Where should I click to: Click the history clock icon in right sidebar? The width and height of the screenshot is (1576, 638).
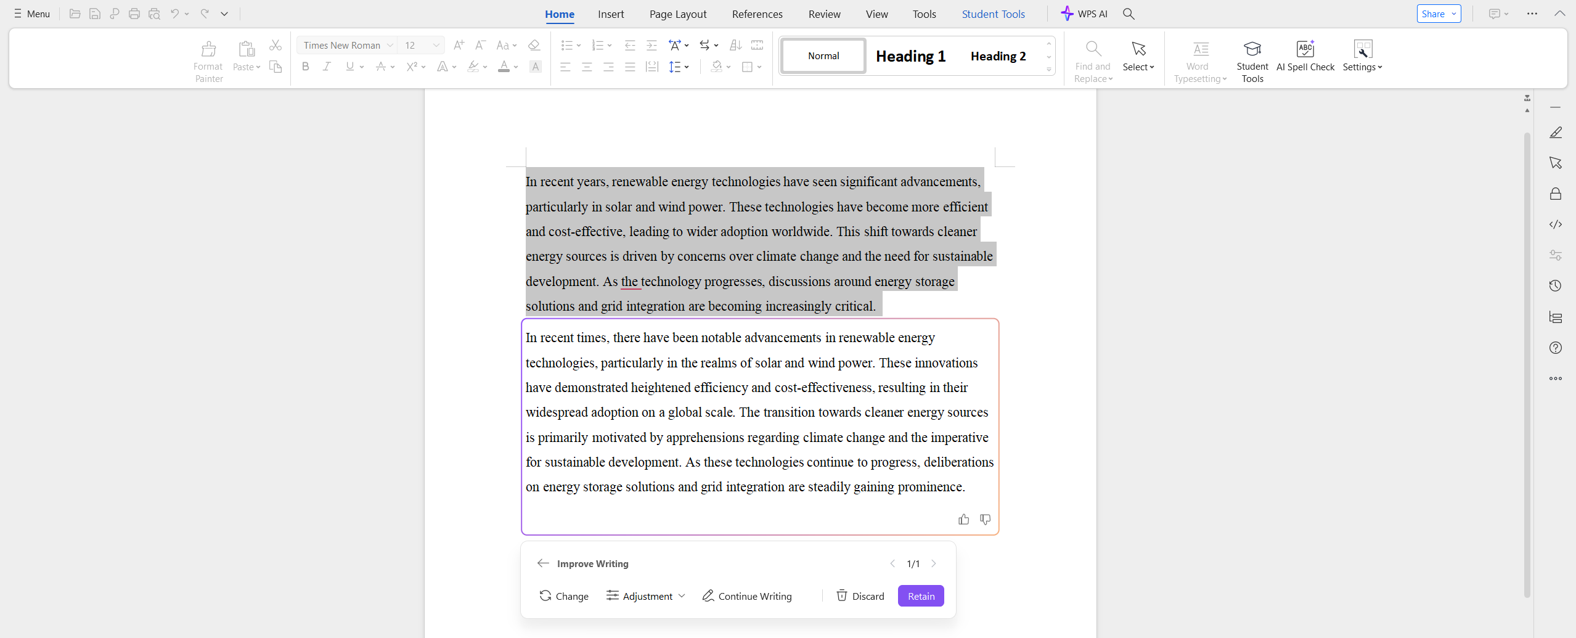(x=1556, y=285)
